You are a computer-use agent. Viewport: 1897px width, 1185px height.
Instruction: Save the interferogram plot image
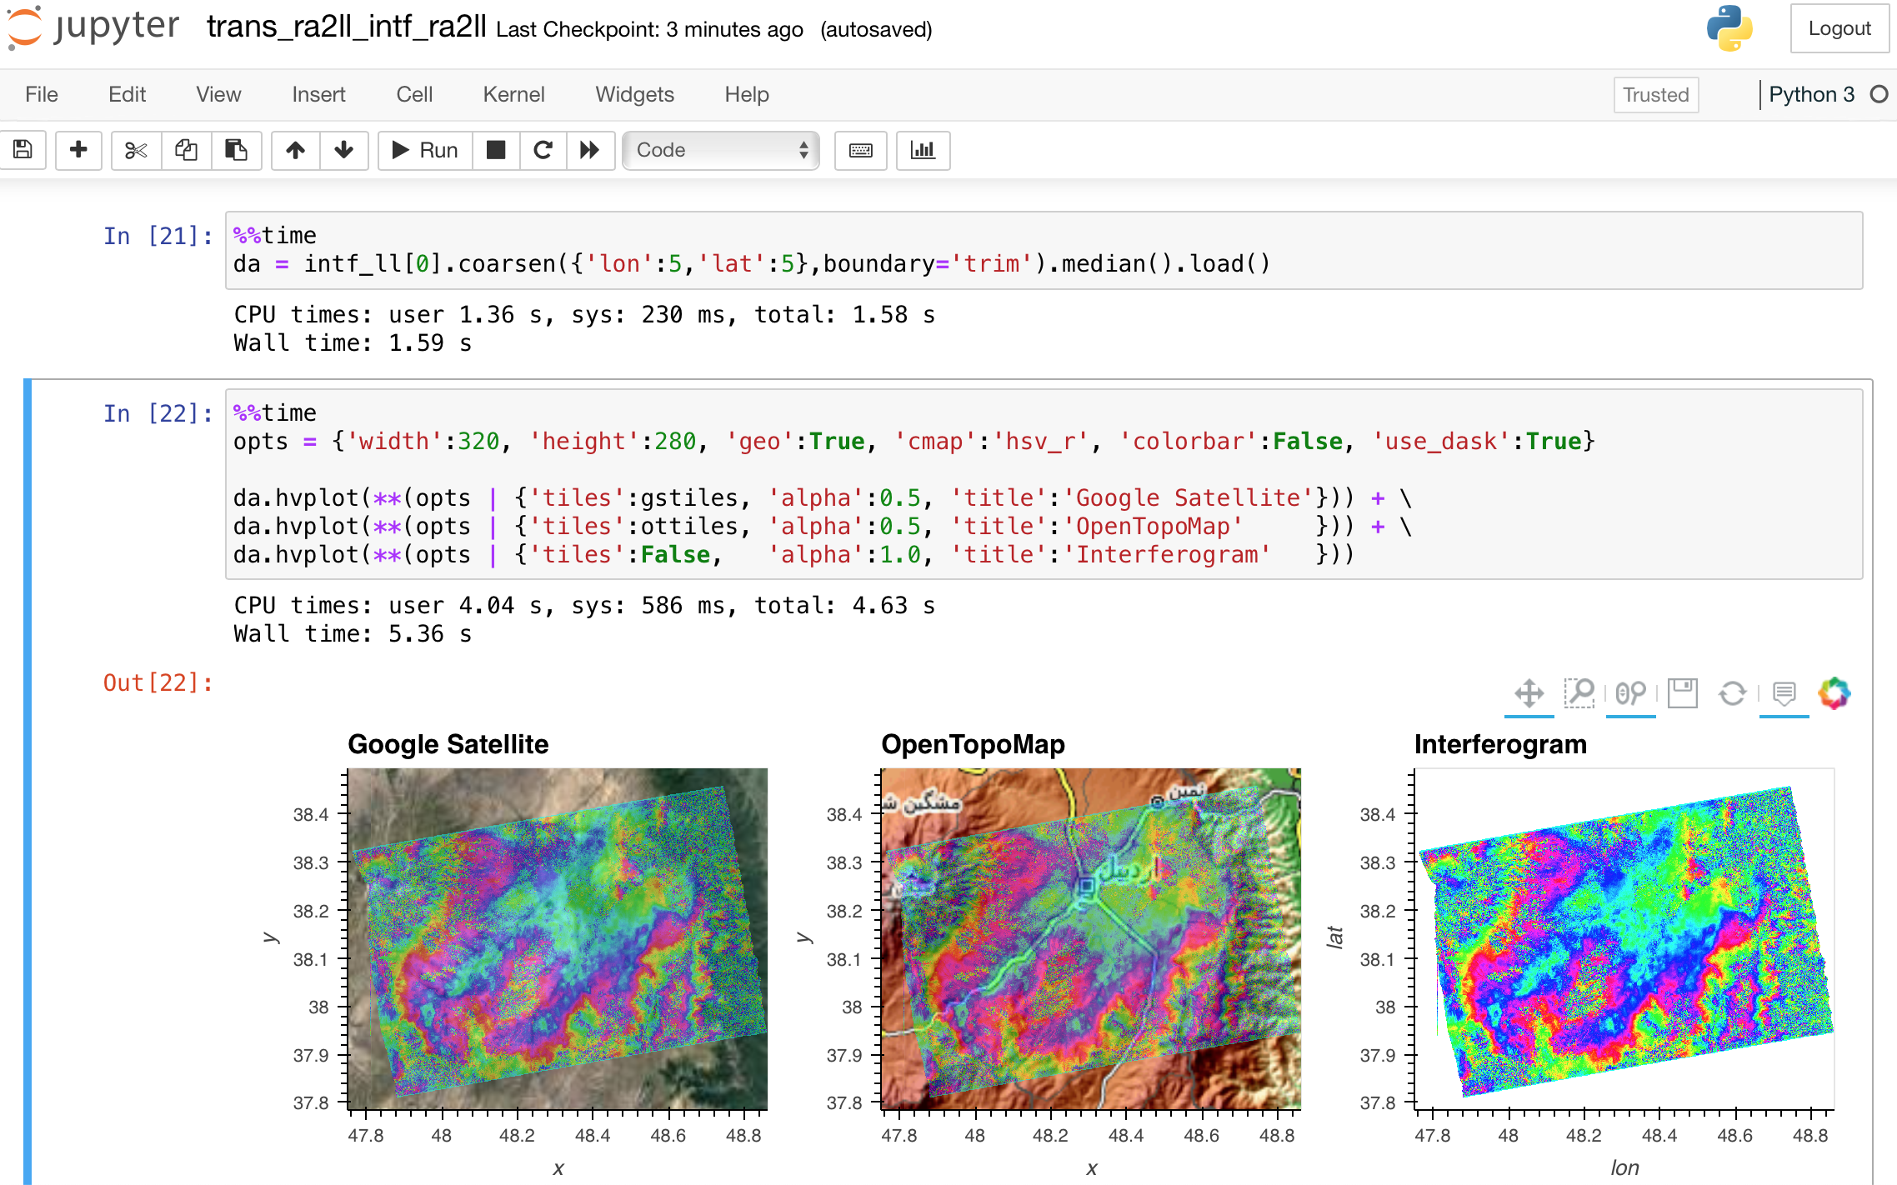point(1683,692)
